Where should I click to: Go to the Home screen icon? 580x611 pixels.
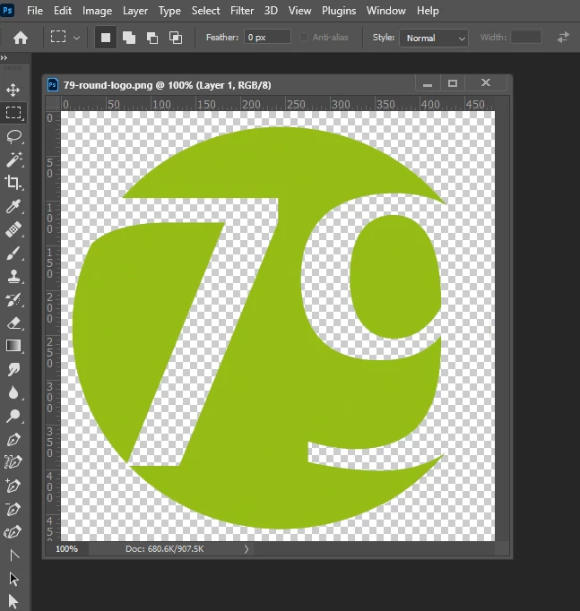pyautogui.click(x=21, y=38)
